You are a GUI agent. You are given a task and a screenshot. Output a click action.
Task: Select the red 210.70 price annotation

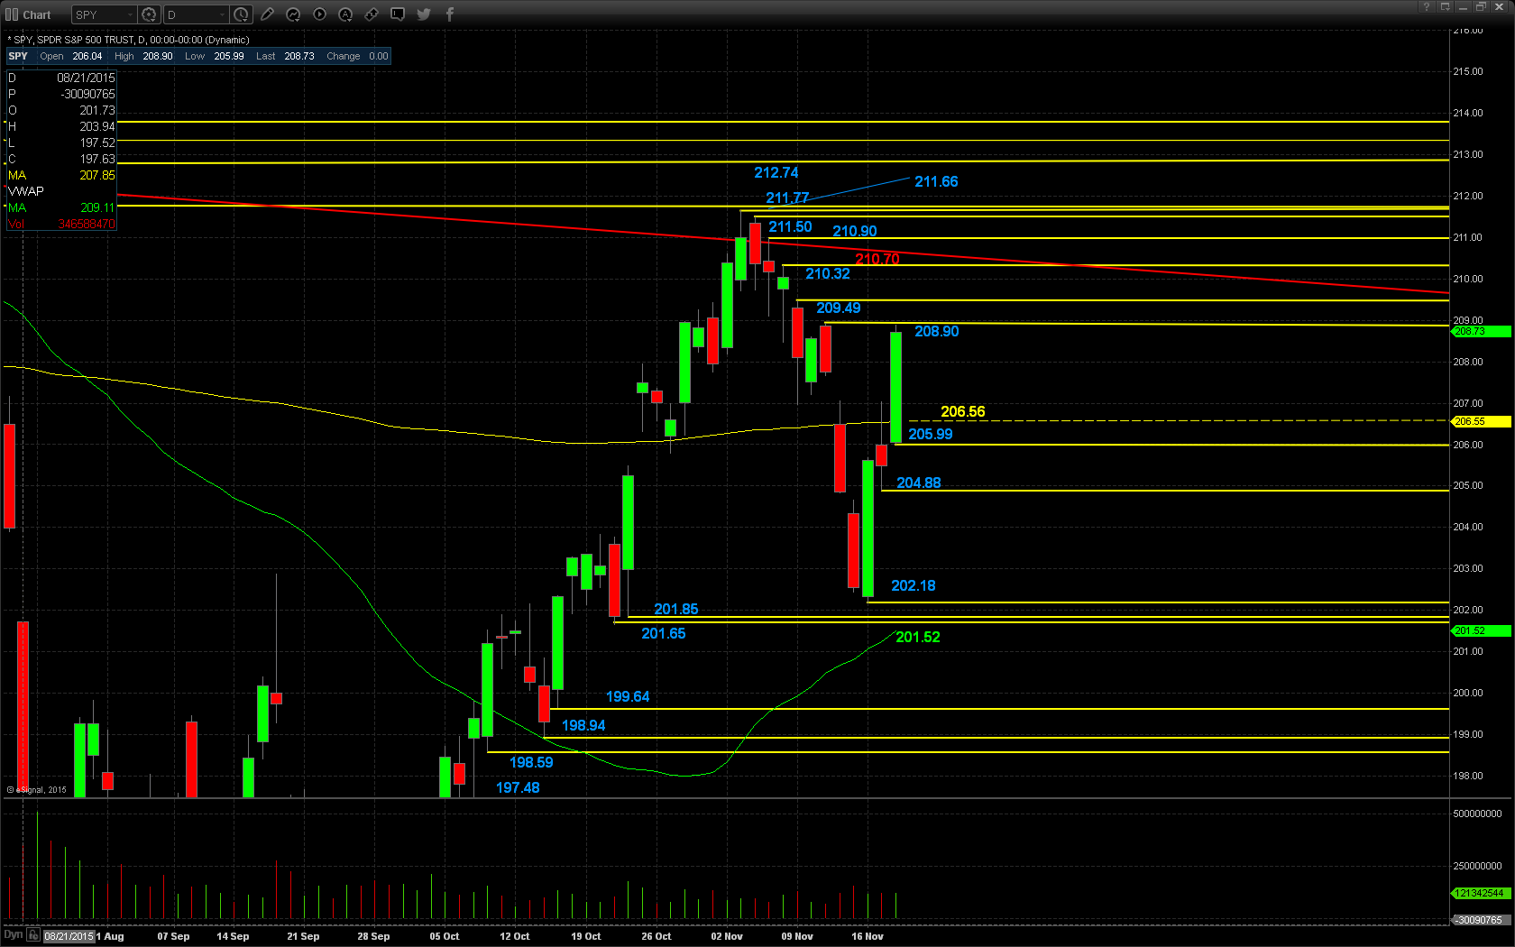point(877,259)
